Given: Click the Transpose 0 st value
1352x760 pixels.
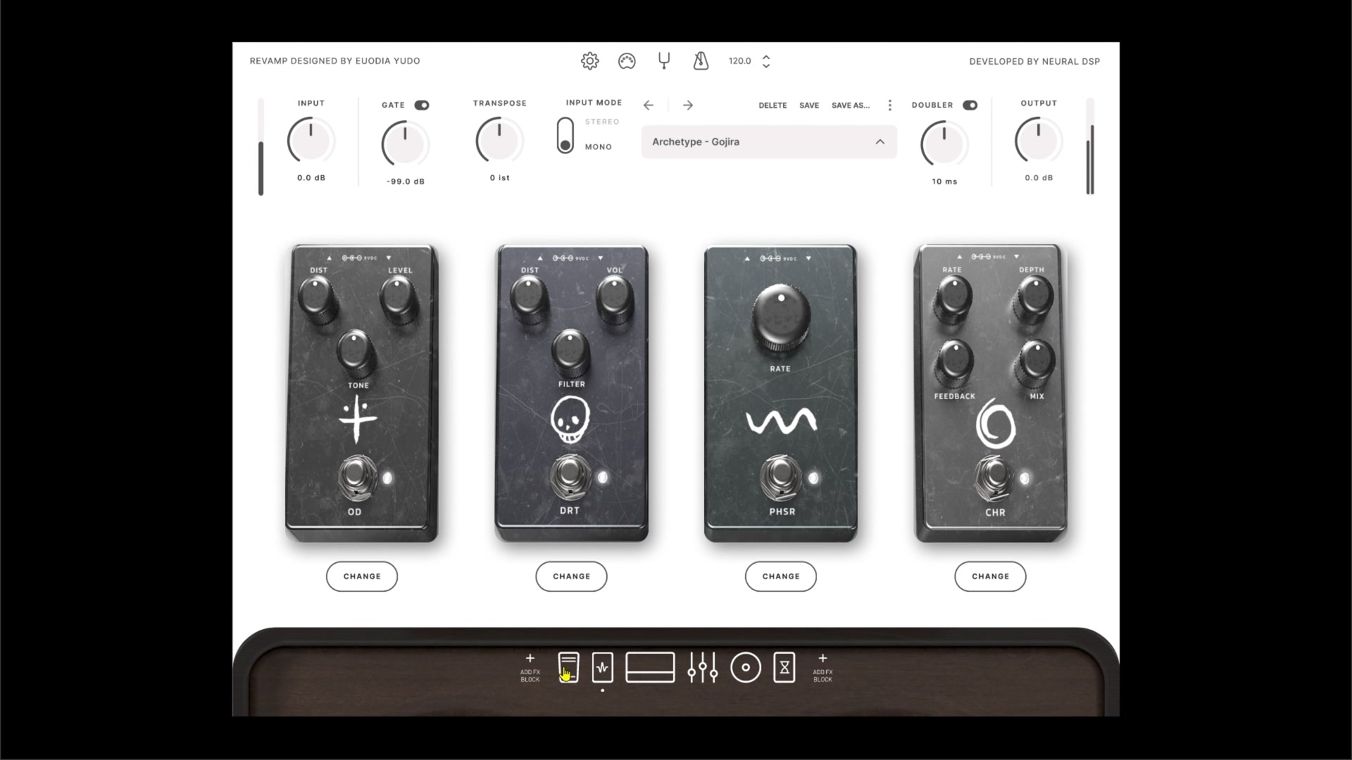Looking at the screenshot, I should tap(500, 178).
